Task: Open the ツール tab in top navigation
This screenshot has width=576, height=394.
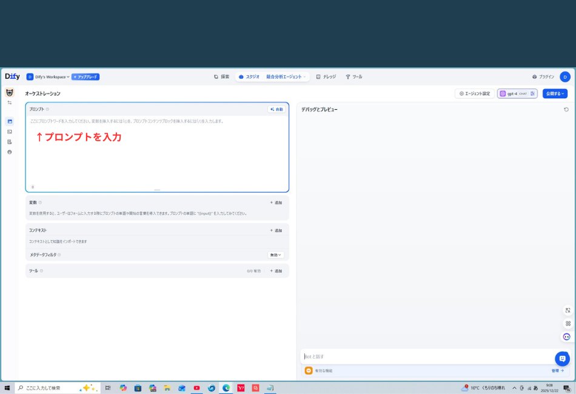Action: click(x=353, y=77)
